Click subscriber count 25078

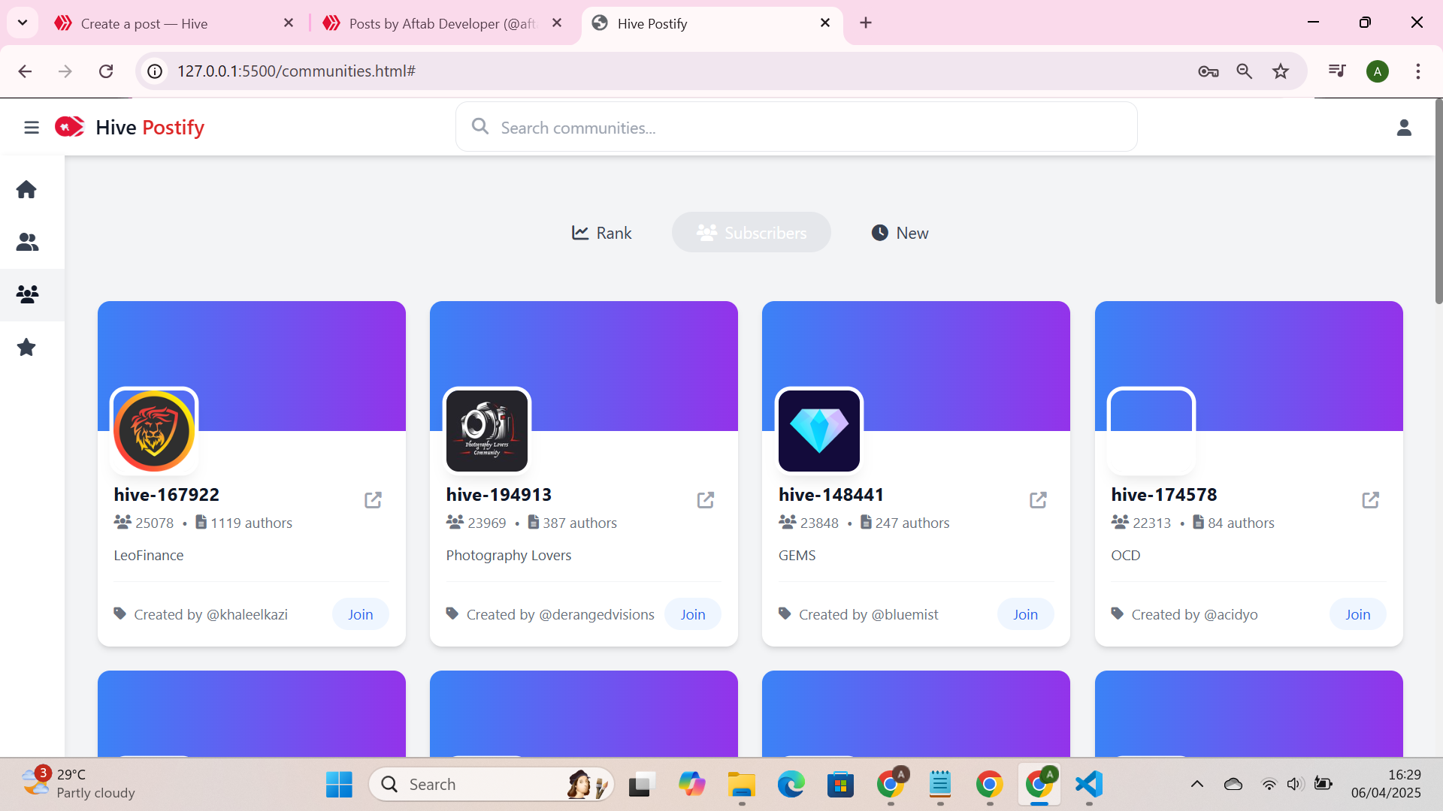coord(154,523)
